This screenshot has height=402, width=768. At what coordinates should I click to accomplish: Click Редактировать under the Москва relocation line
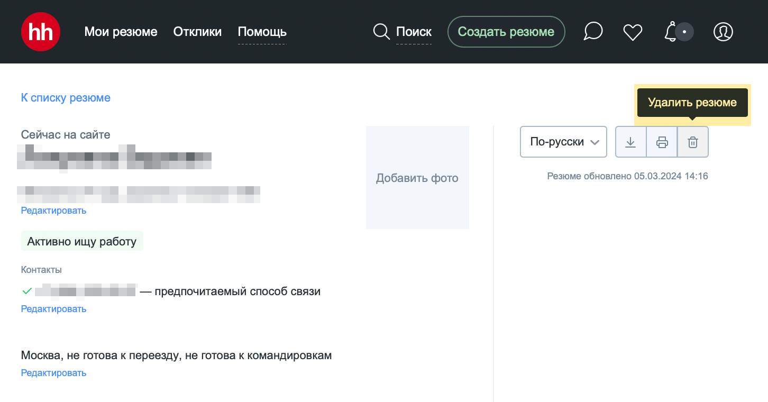(53, 373)
